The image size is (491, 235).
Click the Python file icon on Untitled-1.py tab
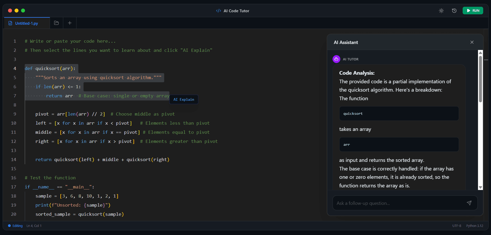[x=10, y=23]
